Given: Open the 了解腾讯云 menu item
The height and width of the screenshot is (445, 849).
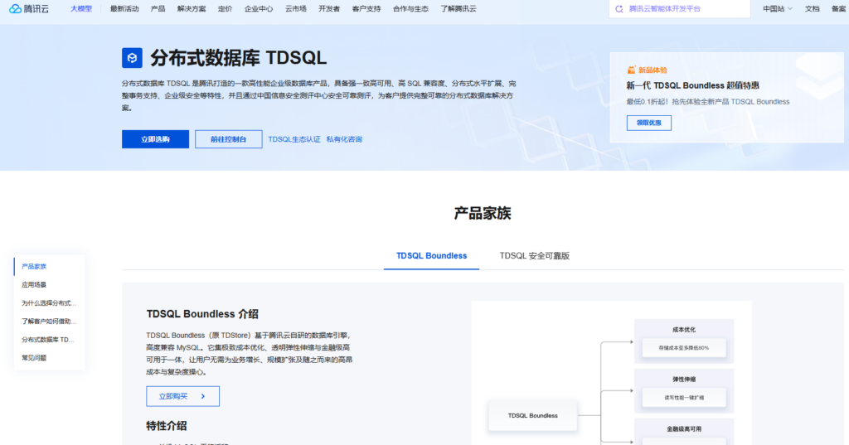Looking at the screenshot, I should [x=458, y=8].
